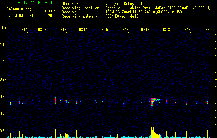Click the 0.6 kHz axis label
The height and width of the screenshot is (138, 217).
[3, 131]
